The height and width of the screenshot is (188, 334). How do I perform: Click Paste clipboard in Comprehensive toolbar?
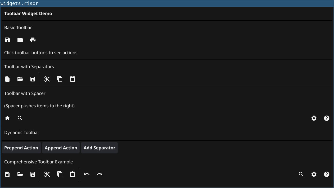point(73,174)
